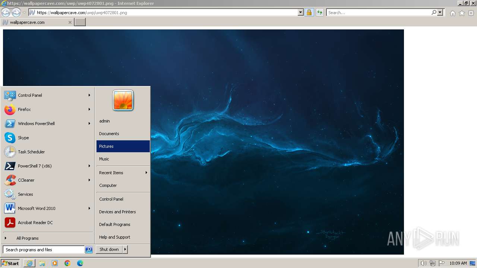Open Control Panel icon in pinned programs
Viewport: 477px width, 268px height.
click(x=10, y=95)
